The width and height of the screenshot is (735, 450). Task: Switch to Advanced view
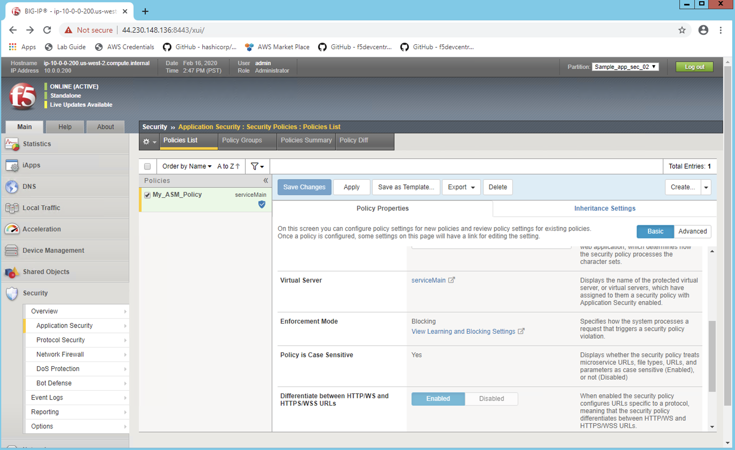click(x=692, y=232)
